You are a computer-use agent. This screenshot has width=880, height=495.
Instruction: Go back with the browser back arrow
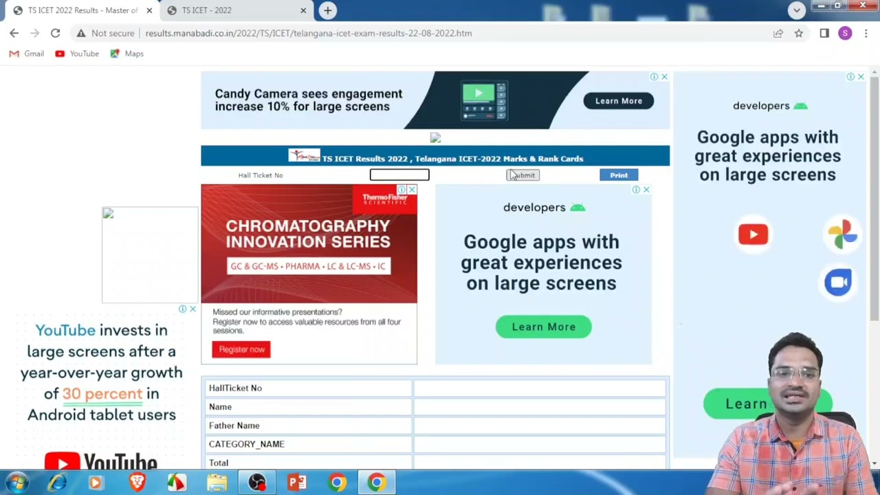point(14,33)
